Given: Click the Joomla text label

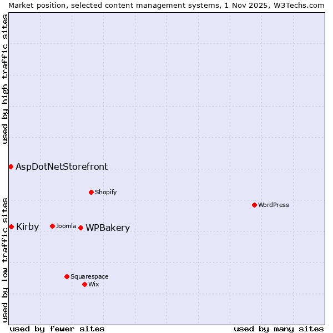Looking at the screenshot, I should [x=66, y=226].
